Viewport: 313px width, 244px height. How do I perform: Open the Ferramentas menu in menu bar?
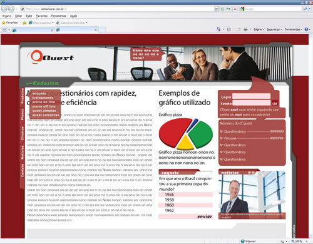(x=58, y=16)
